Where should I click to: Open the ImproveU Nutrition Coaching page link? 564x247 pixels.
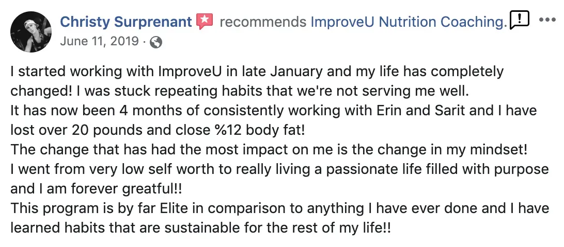pos(409,22)
